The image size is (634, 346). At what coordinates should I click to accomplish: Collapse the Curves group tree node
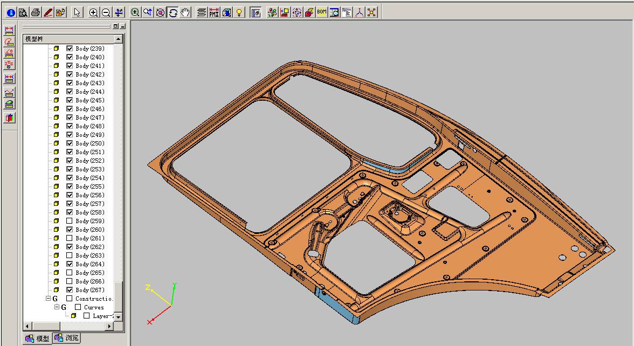(x=57, y=307)
